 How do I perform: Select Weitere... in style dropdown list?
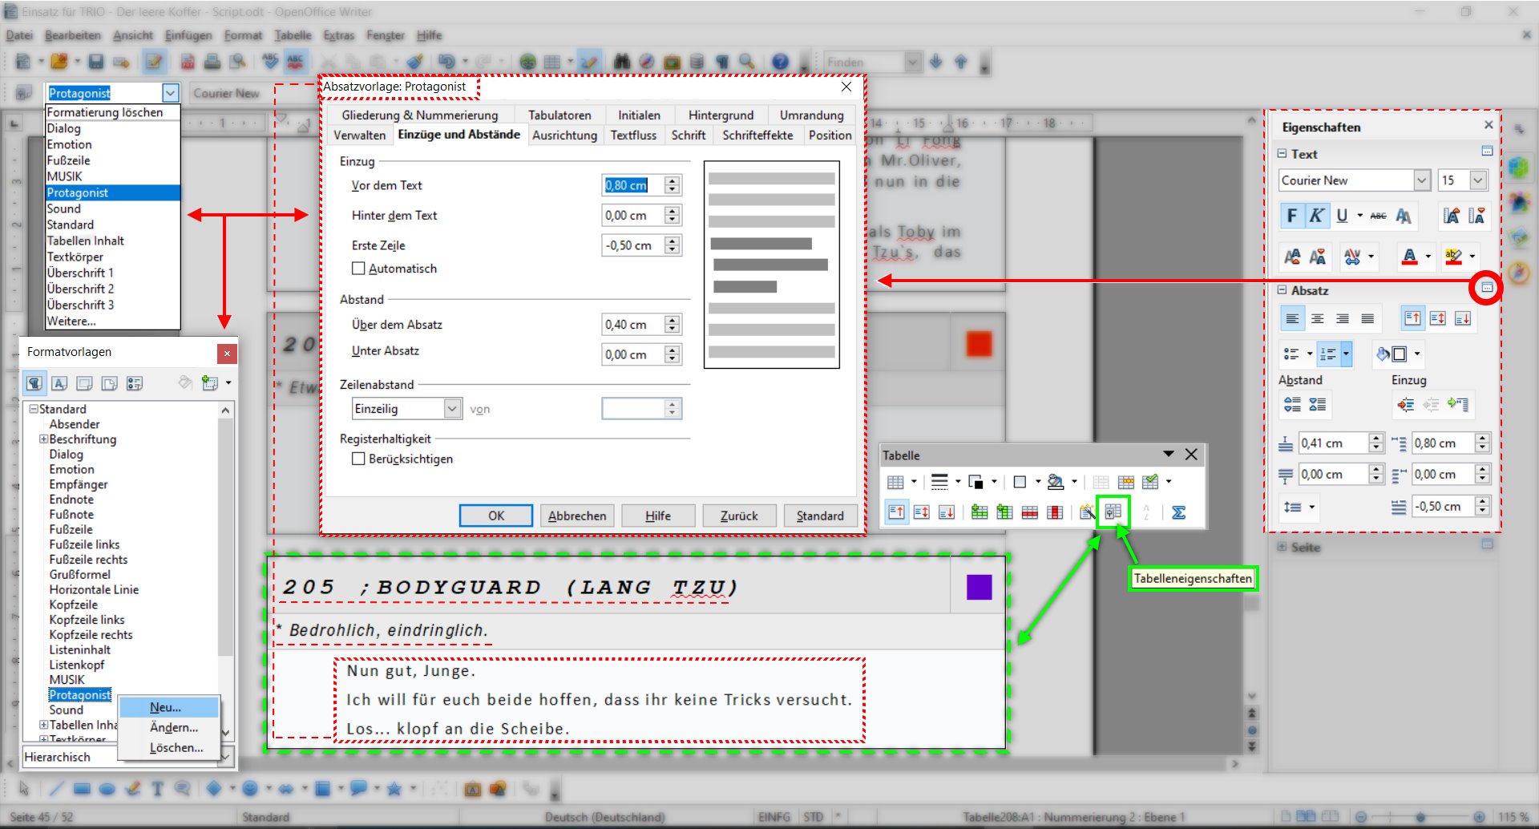coord(112,321)
